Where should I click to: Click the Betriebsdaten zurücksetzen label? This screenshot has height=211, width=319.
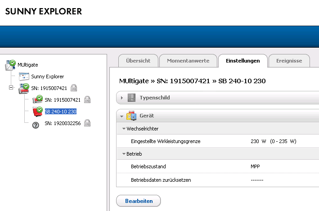click(x=161, y=180)
